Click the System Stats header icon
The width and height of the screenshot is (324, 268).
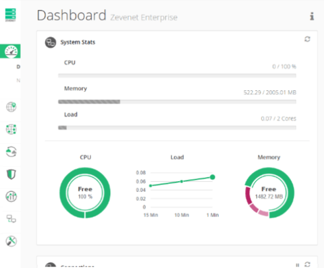tap(51, 42)
